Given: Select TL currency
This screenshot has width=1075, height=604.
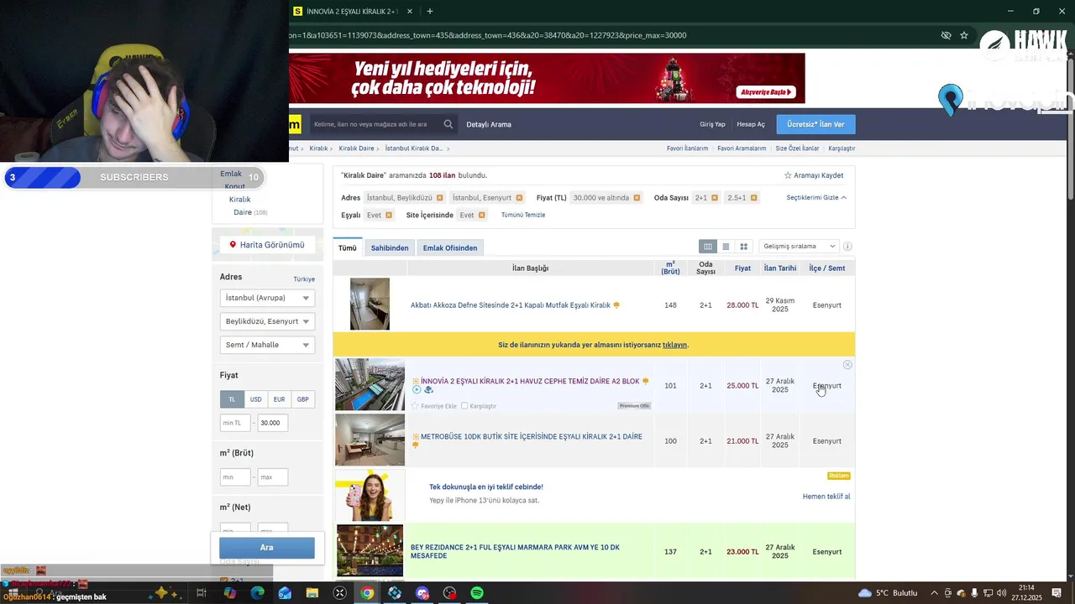Looking at the screenshot, I should (232, 399).
